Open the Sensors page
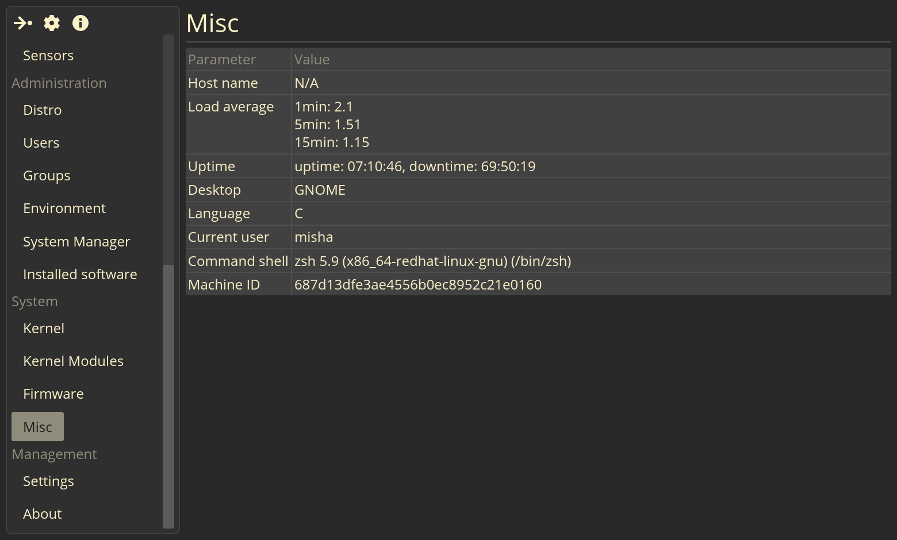Viewport: 897px width, 540px height. tap(48, 56)
